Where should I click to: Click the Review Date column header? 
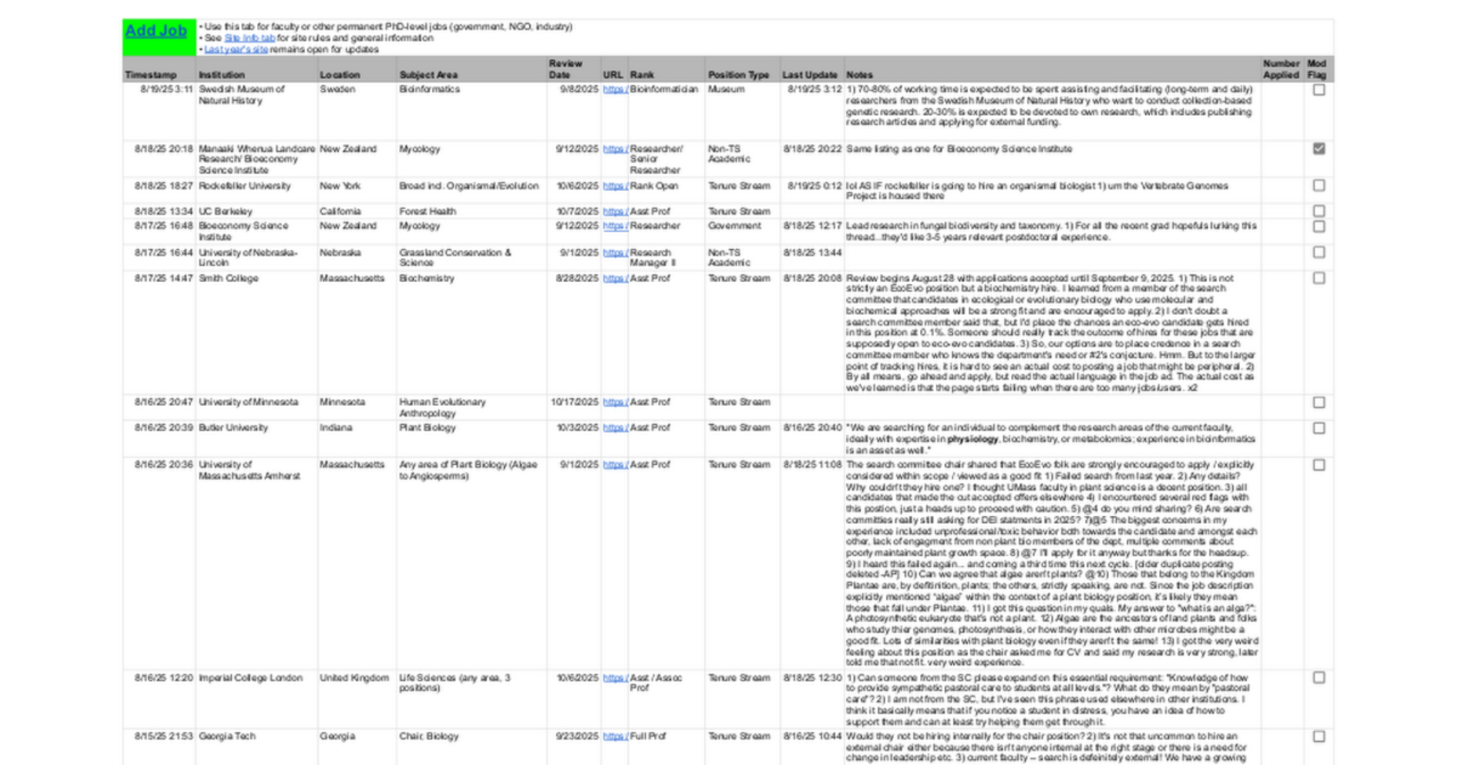(x=565, y=69)
